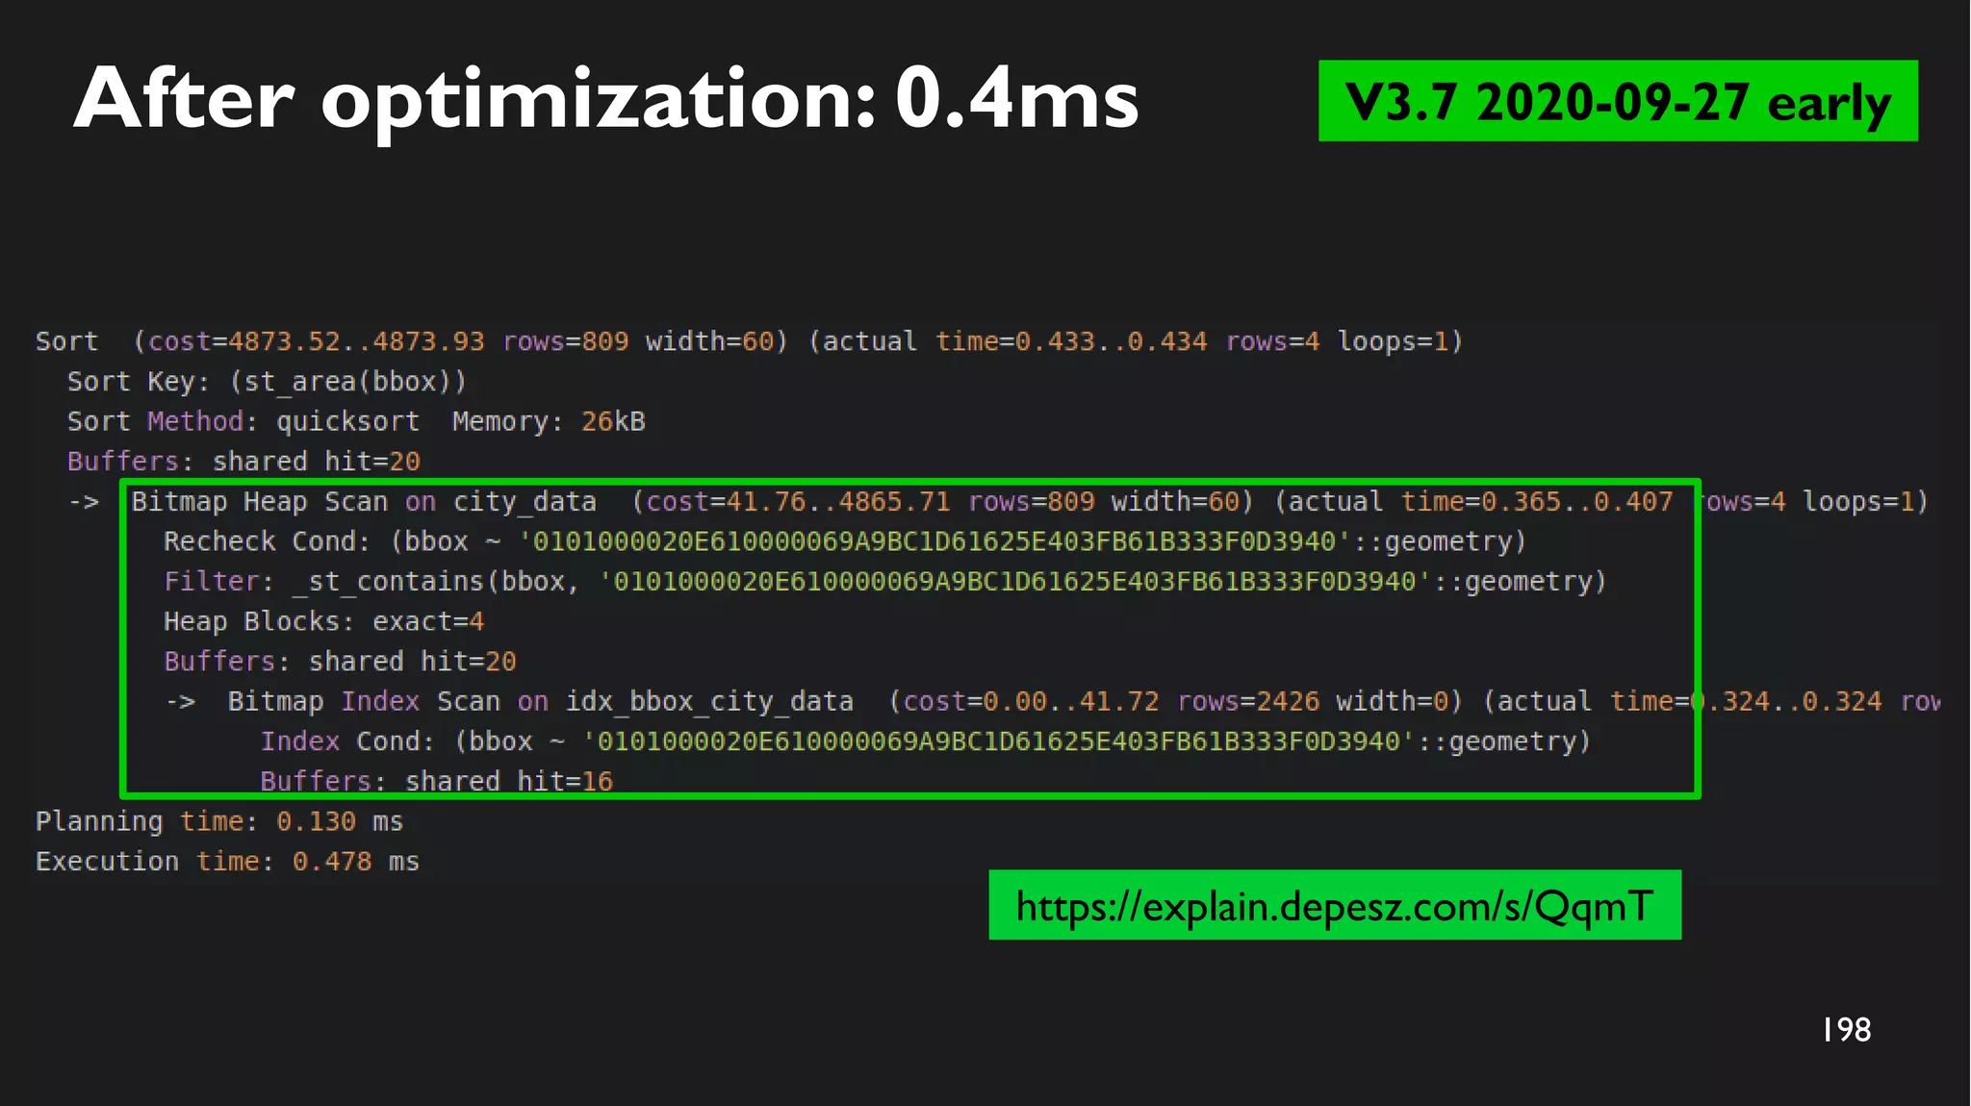Click the 'Sort Key: (st_area(bbox))' line

click(x=267, y=382)
